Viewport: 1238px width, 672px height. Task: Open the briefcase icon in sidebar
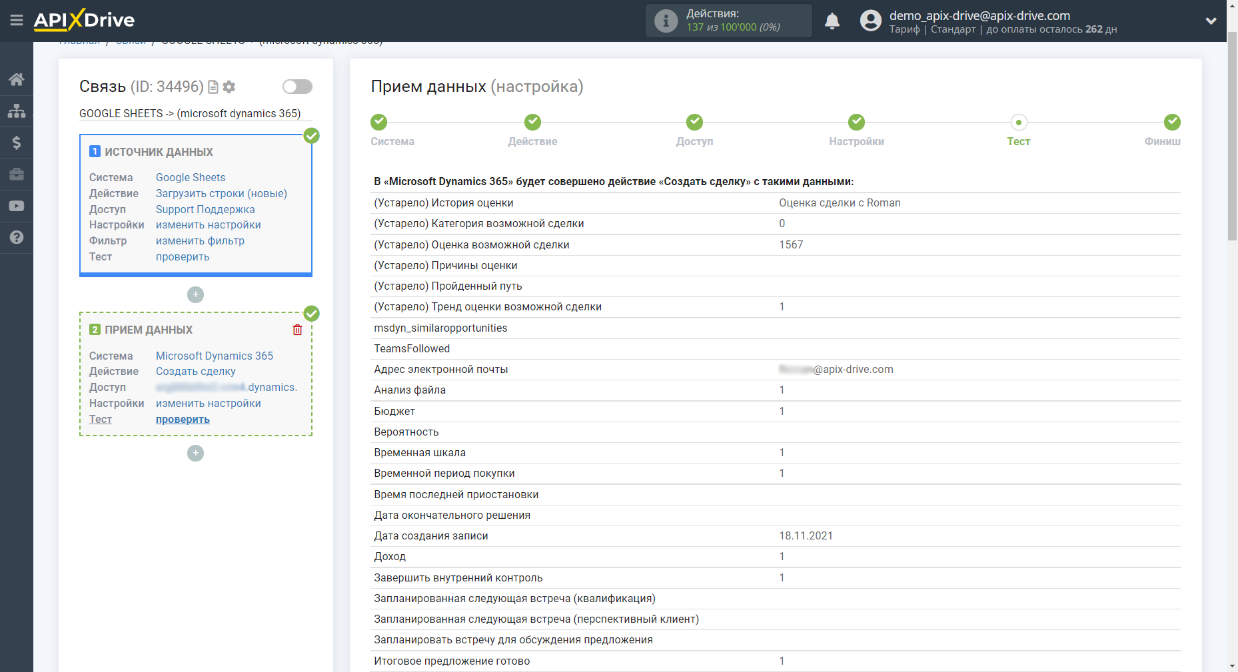17,174
